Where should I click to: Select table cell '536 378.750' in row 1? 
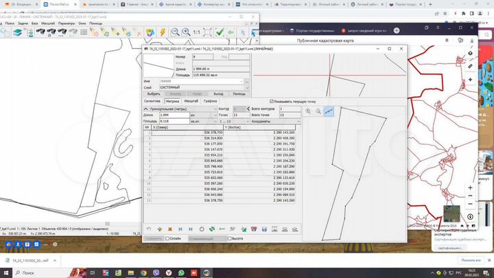[x=187, y=132]
